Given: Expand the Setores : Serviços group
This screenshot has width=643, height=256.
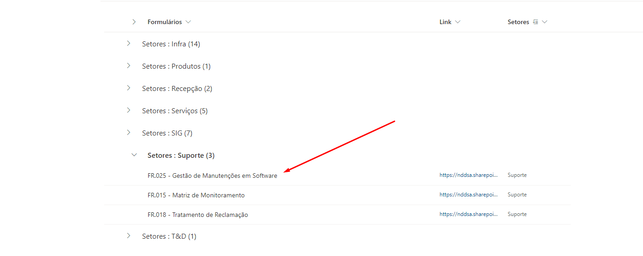Looking at the screenshot, I should click(x=129, y=110).
